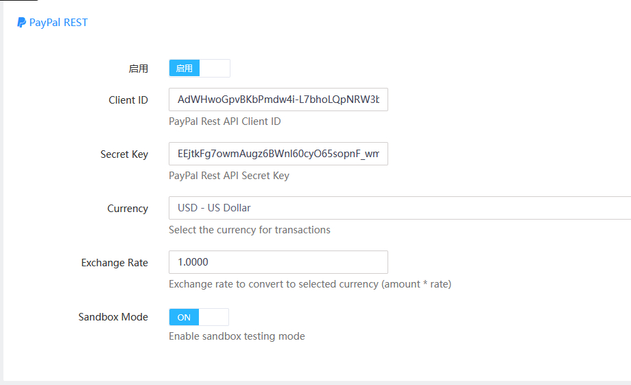Click the PayPal REST heading text
Image resolution: width=631 pixels, height=385 pixels.
[x=58, y=23]
